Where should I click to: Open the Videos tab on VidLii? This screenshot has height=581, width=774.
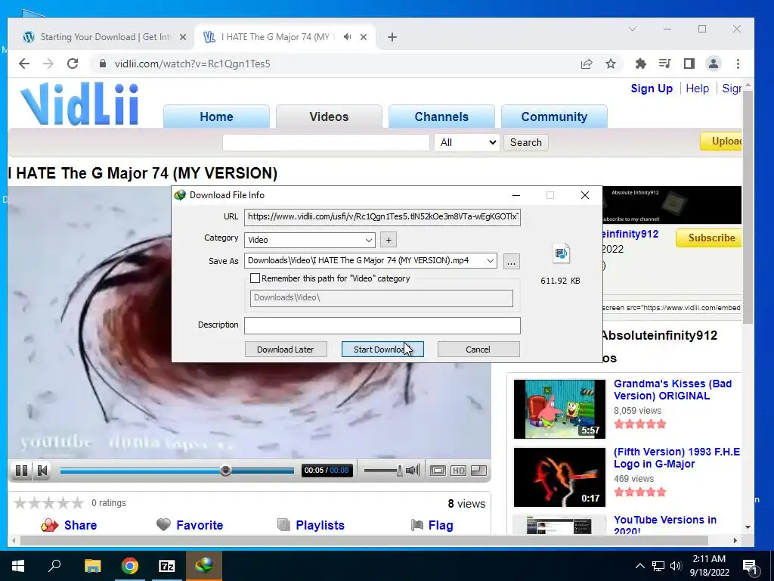[329, 117]
